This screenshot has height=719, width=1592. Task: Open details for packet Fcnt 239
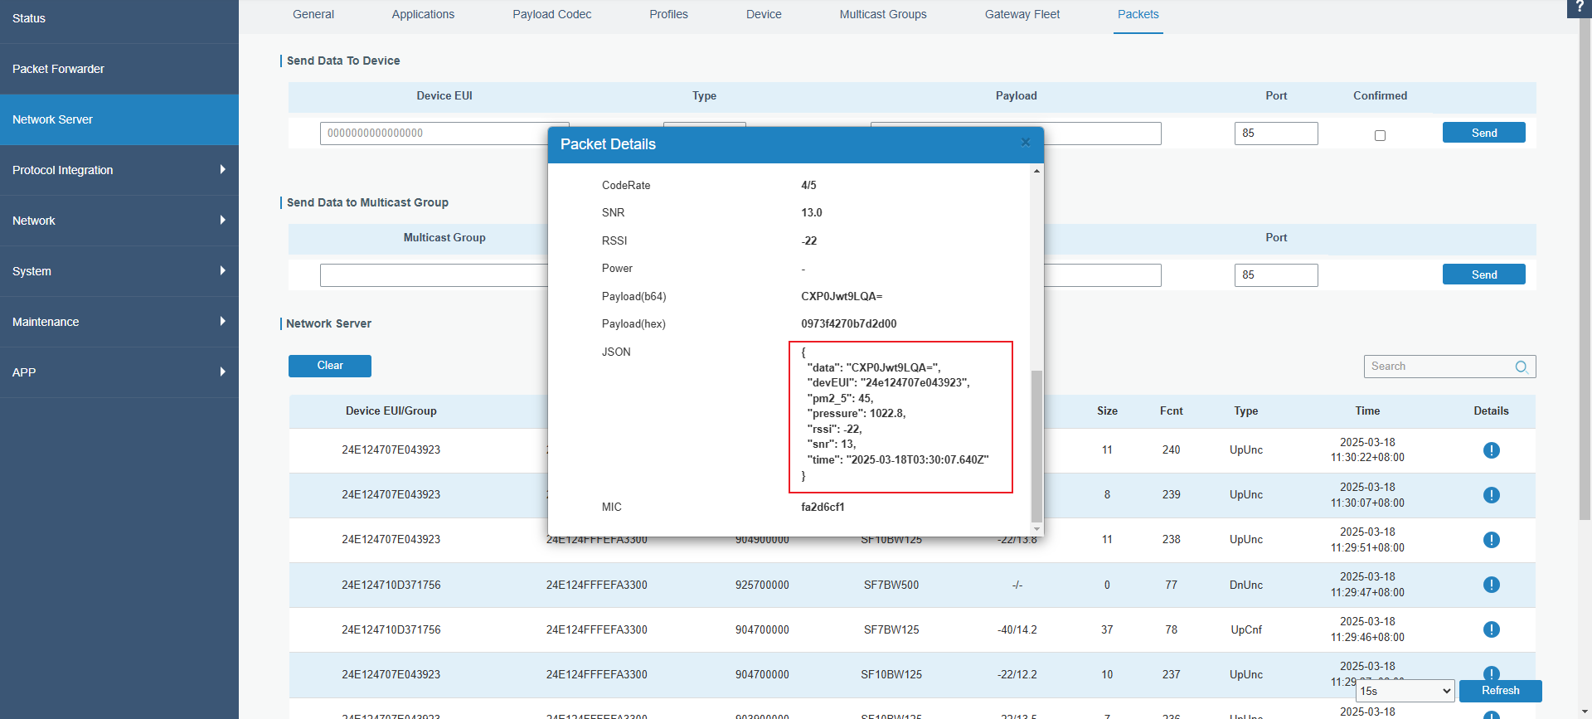pos(1491,495)
